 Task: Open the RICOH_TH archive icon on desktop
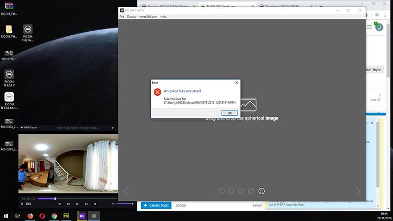(9, 9)
